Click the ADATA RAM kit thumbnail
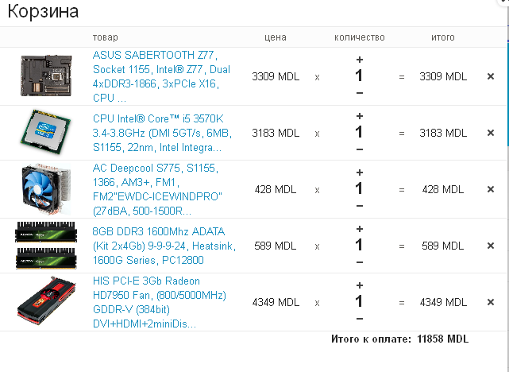The image size is (509, 372). tap(46, 246)
